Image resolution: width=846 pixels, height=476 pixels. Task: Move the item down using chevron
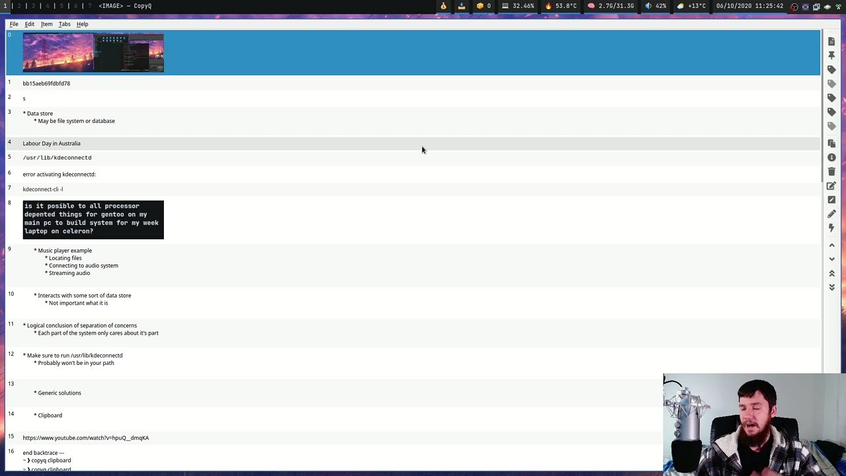click(831, 258)
